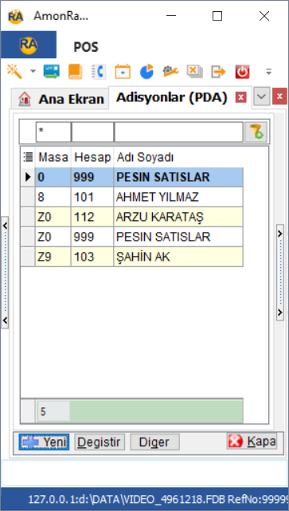Click the Kapa button
The height and width of the screenshot is (511, 289).
coord(252,442)
